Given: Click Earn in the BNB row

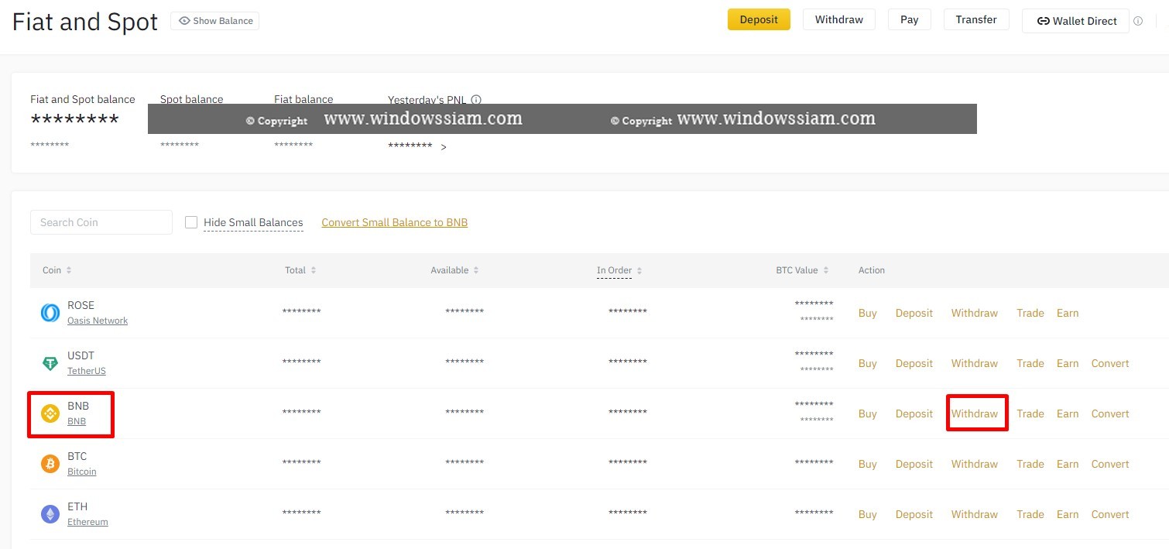Looking at the screenshot, I should click(1068, 413).
